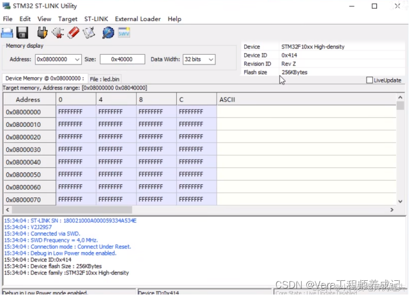Select address row 0x08000030

(29, 149)
